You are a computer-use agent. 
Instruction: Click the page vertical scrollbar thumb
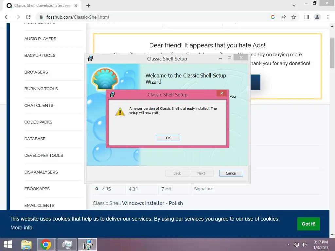332,53
